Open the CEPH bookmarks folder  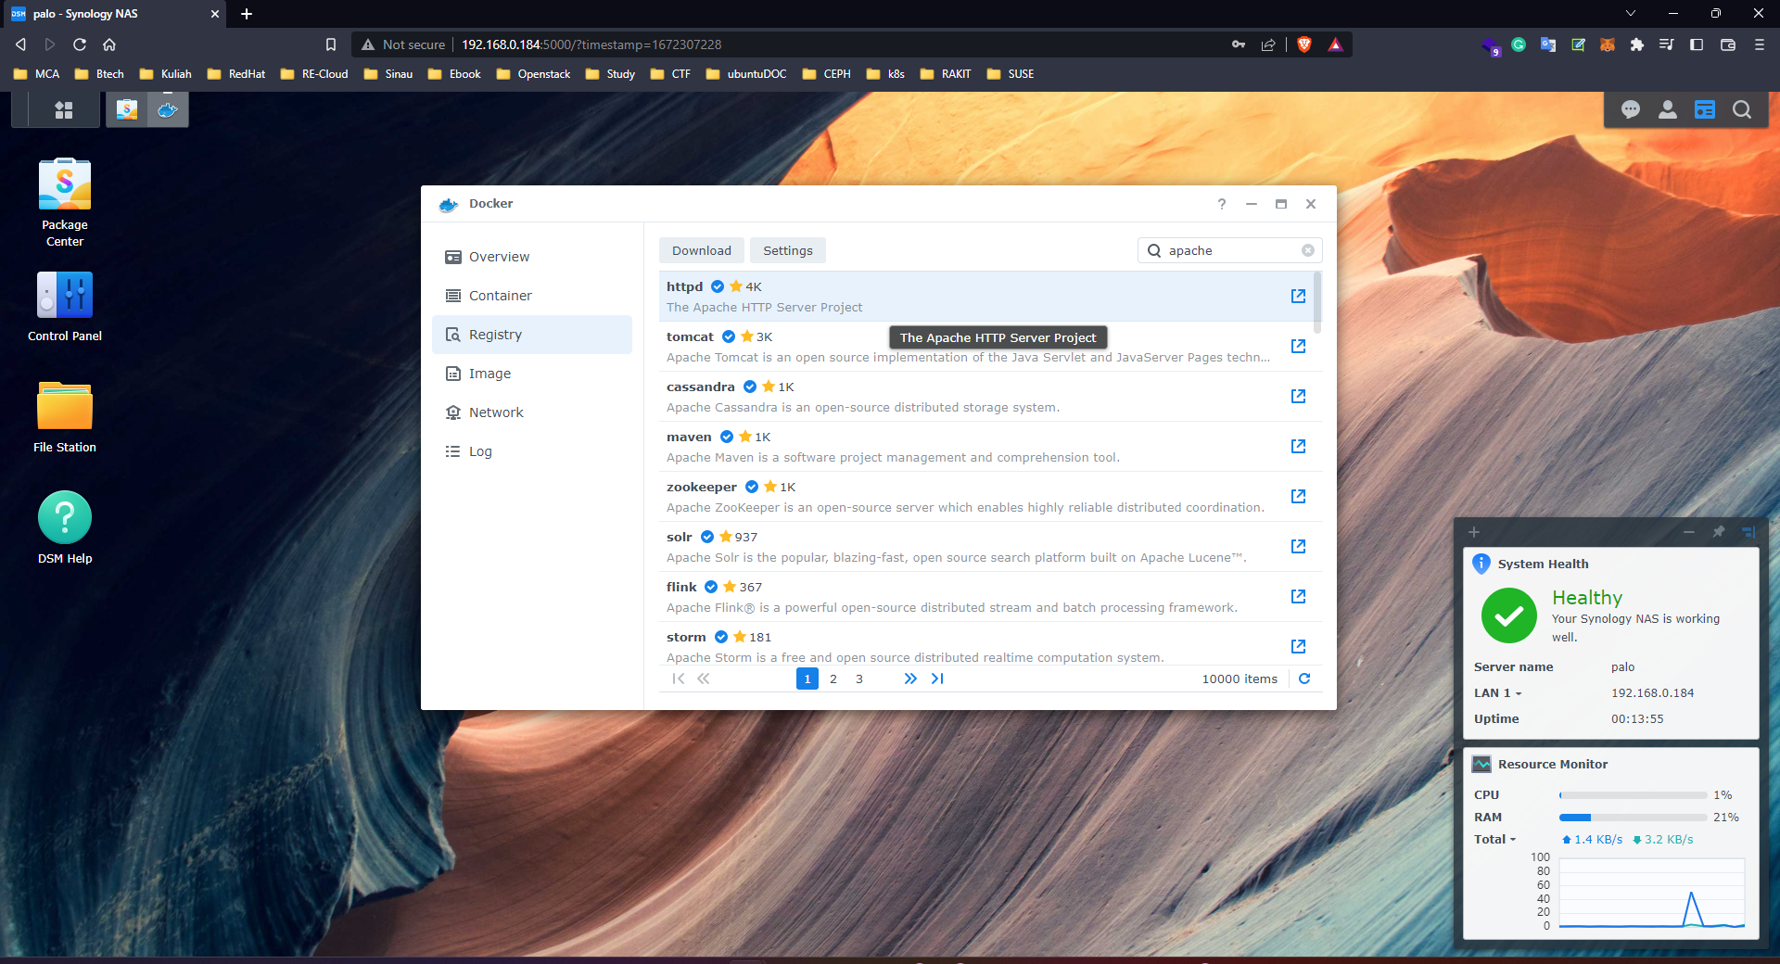pos(826,74)
